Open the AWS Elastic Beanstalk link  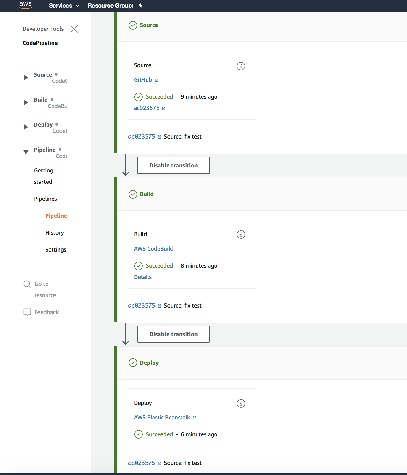[162, 418]
